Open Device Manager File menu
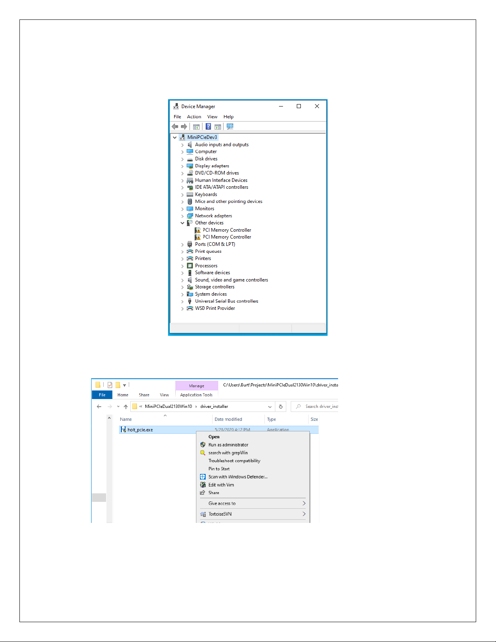This screenshot has height=642, width=496. [177, 117]
